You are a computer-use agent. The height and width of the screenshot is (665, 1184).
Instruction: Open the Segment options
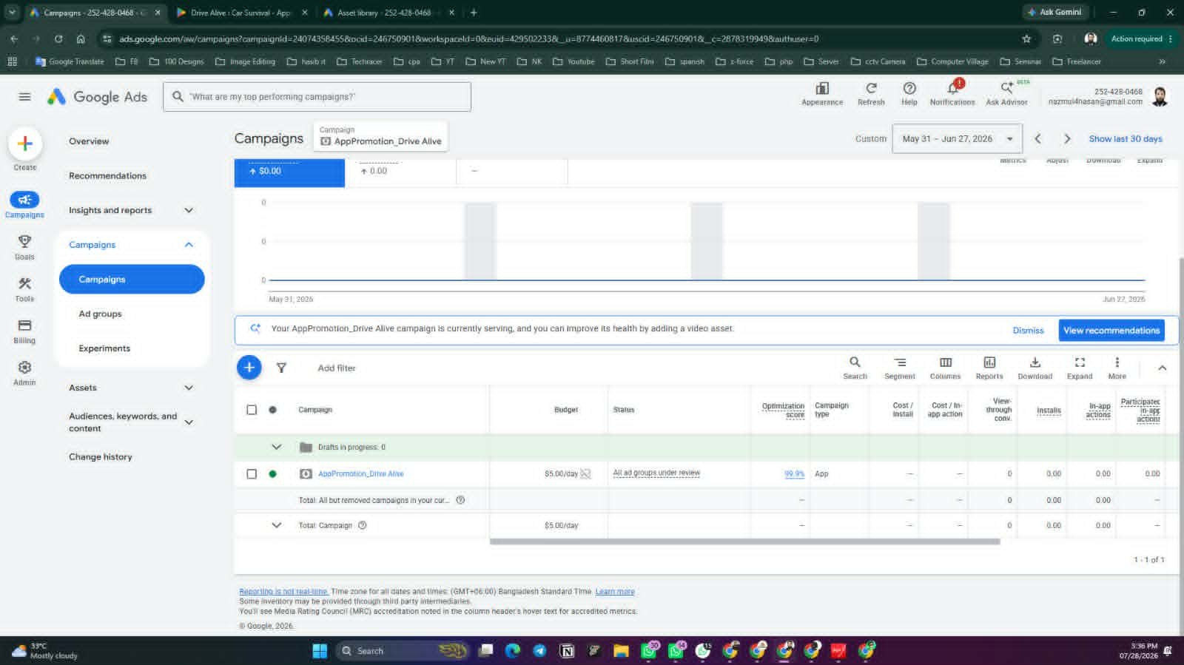(900, 368)
